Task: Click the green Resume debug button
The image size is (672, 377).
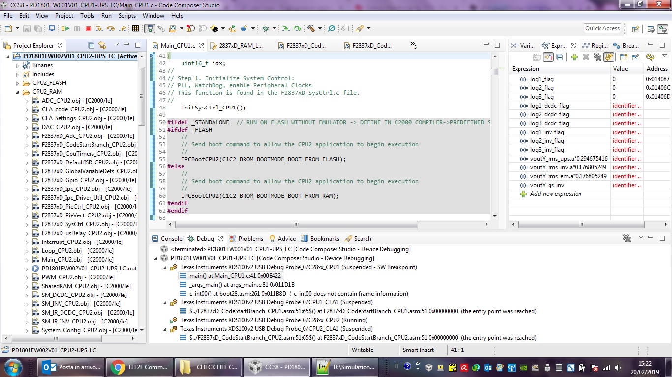Action: coord(65,29)
